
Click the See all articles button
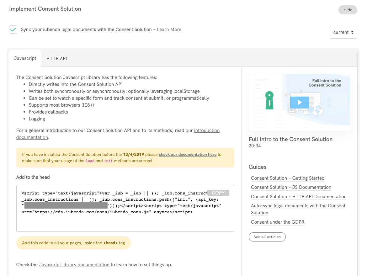267,237
